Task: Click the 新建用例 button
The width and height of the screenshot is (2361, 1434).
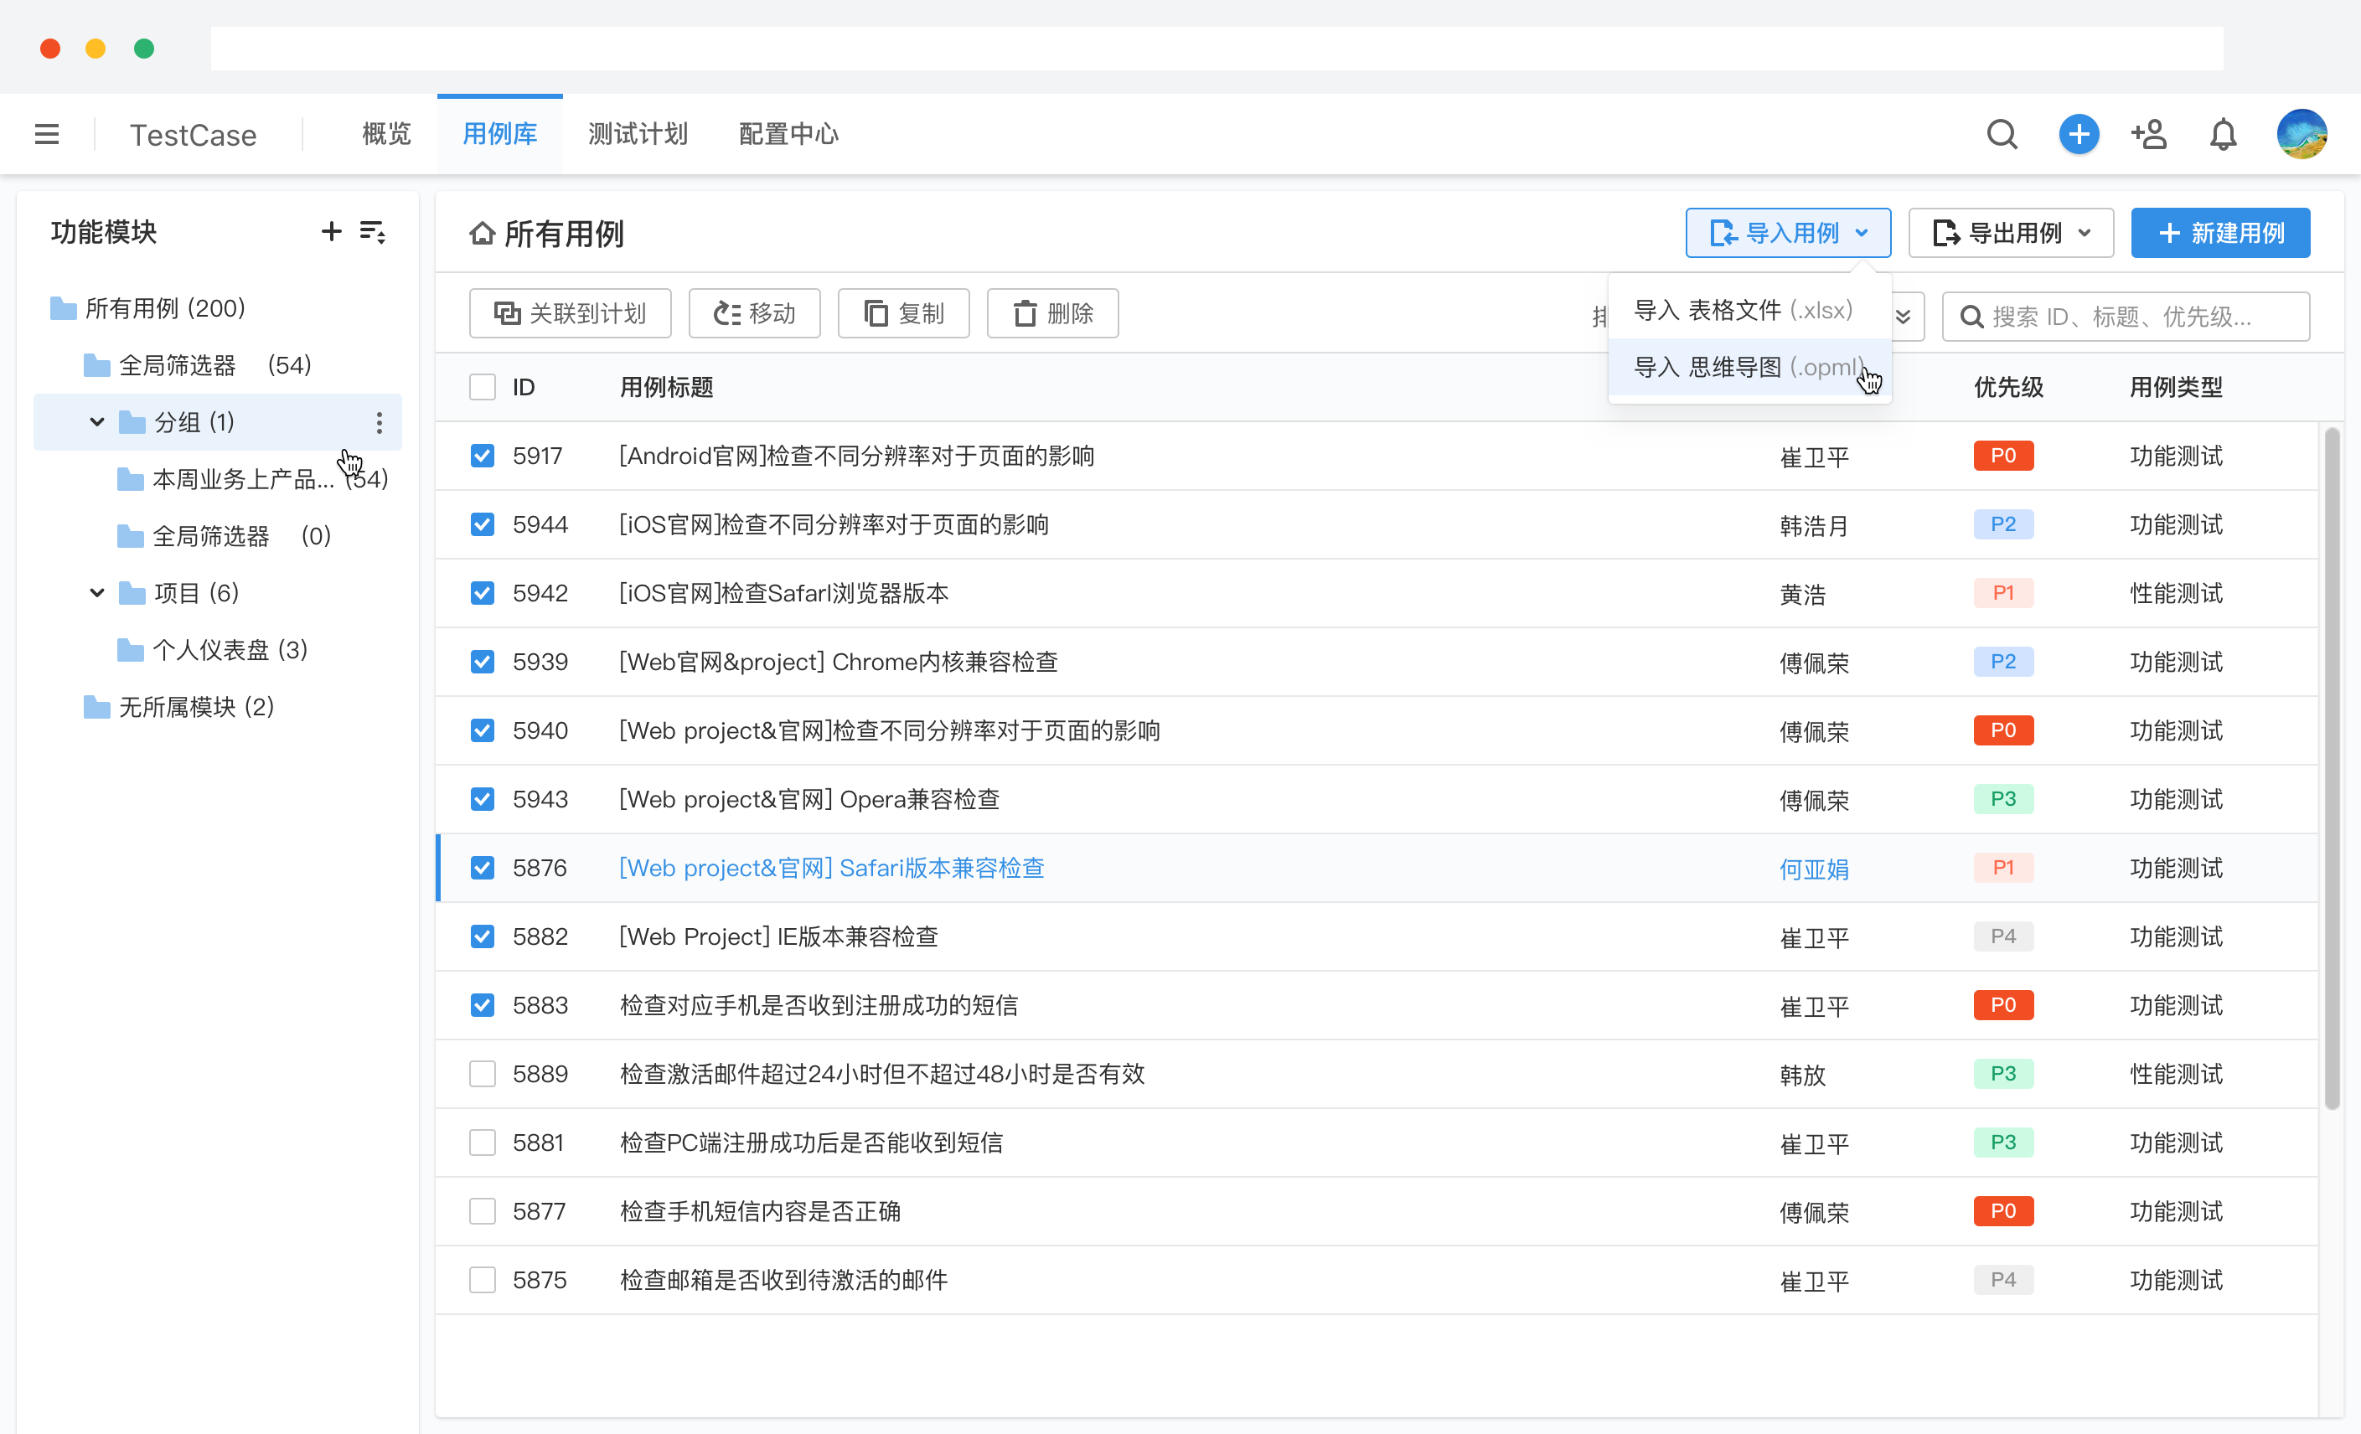Action: [2220, 232]
